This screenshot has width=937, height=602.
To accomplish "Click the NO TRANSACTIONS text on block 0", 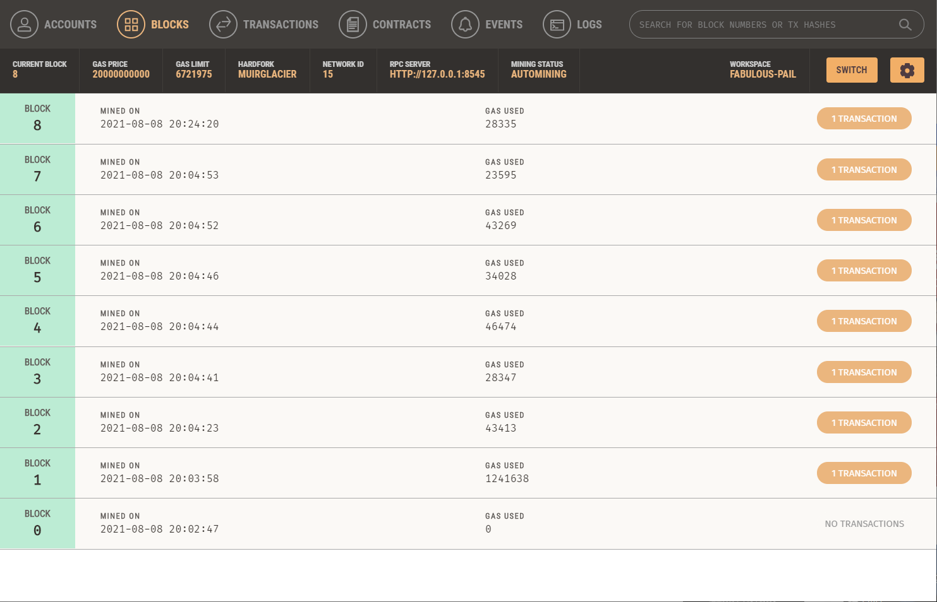I will point(864,524).
